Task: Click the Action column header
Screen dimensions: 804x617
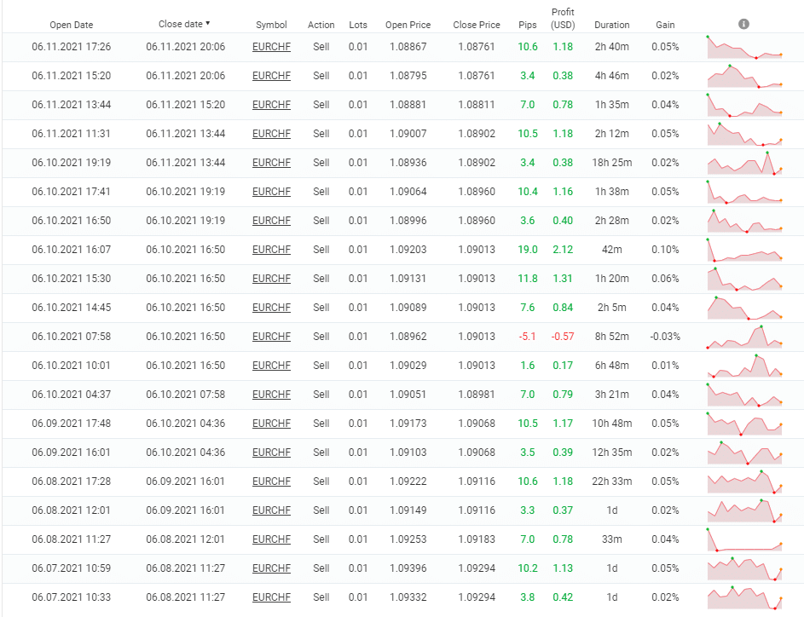Action: click(321, 25)
